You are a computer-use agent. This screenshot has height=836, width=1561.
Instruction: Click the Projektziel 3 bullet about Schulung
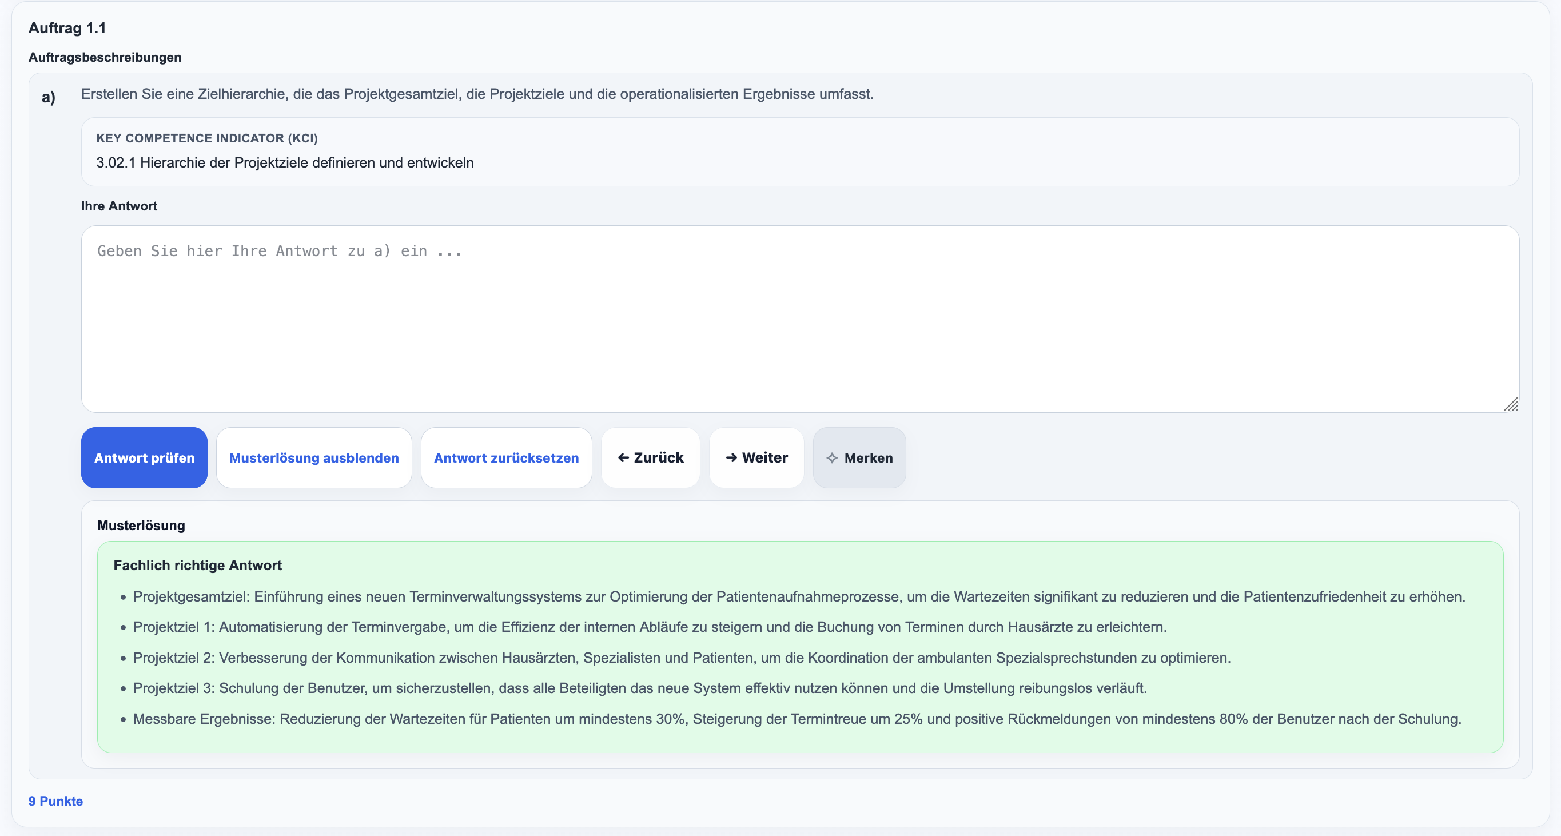640,688
